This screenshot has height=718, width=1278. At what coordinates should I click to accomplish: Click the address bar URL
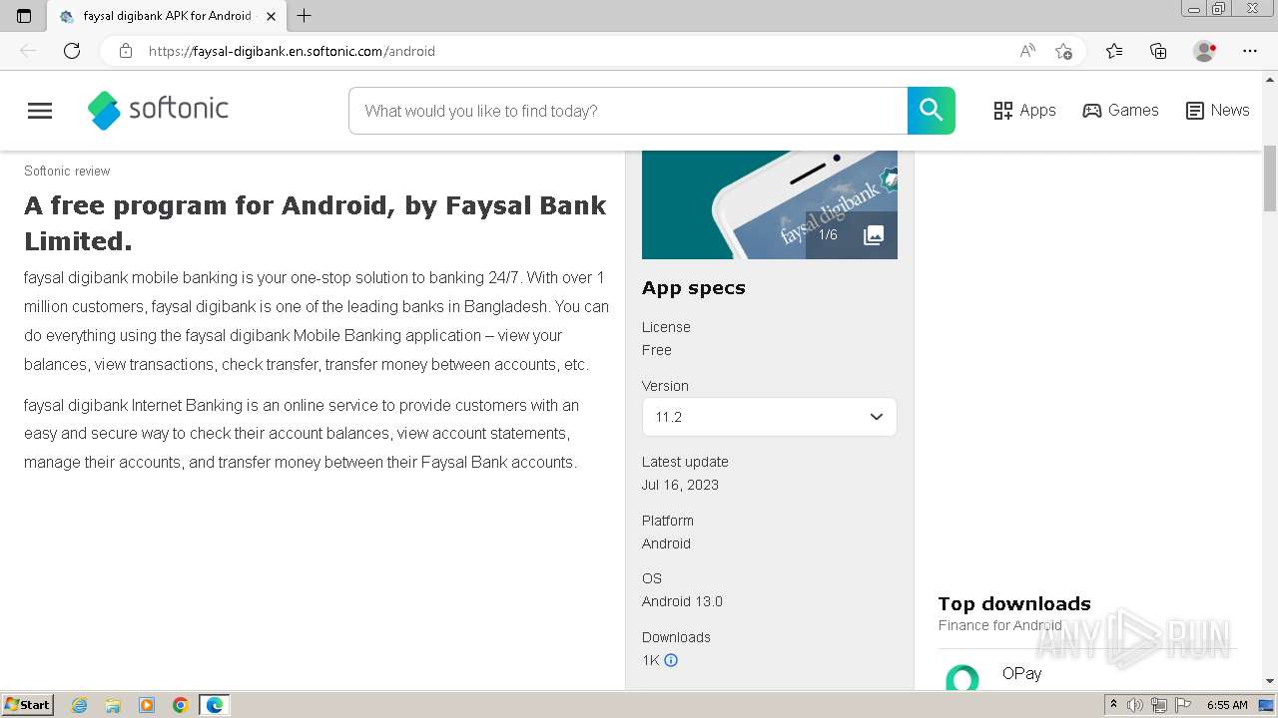click(x=292, y=51)
